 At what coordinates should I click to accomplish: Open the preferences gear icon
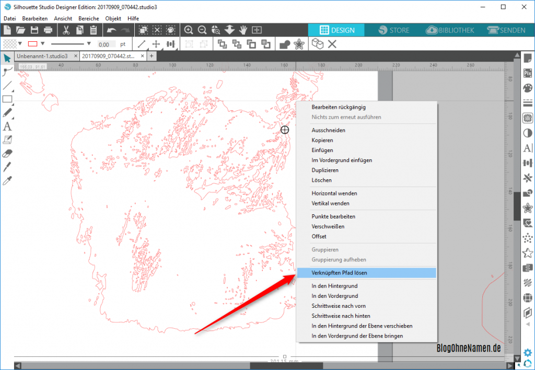pyautogui.click(x=527, y=353)
